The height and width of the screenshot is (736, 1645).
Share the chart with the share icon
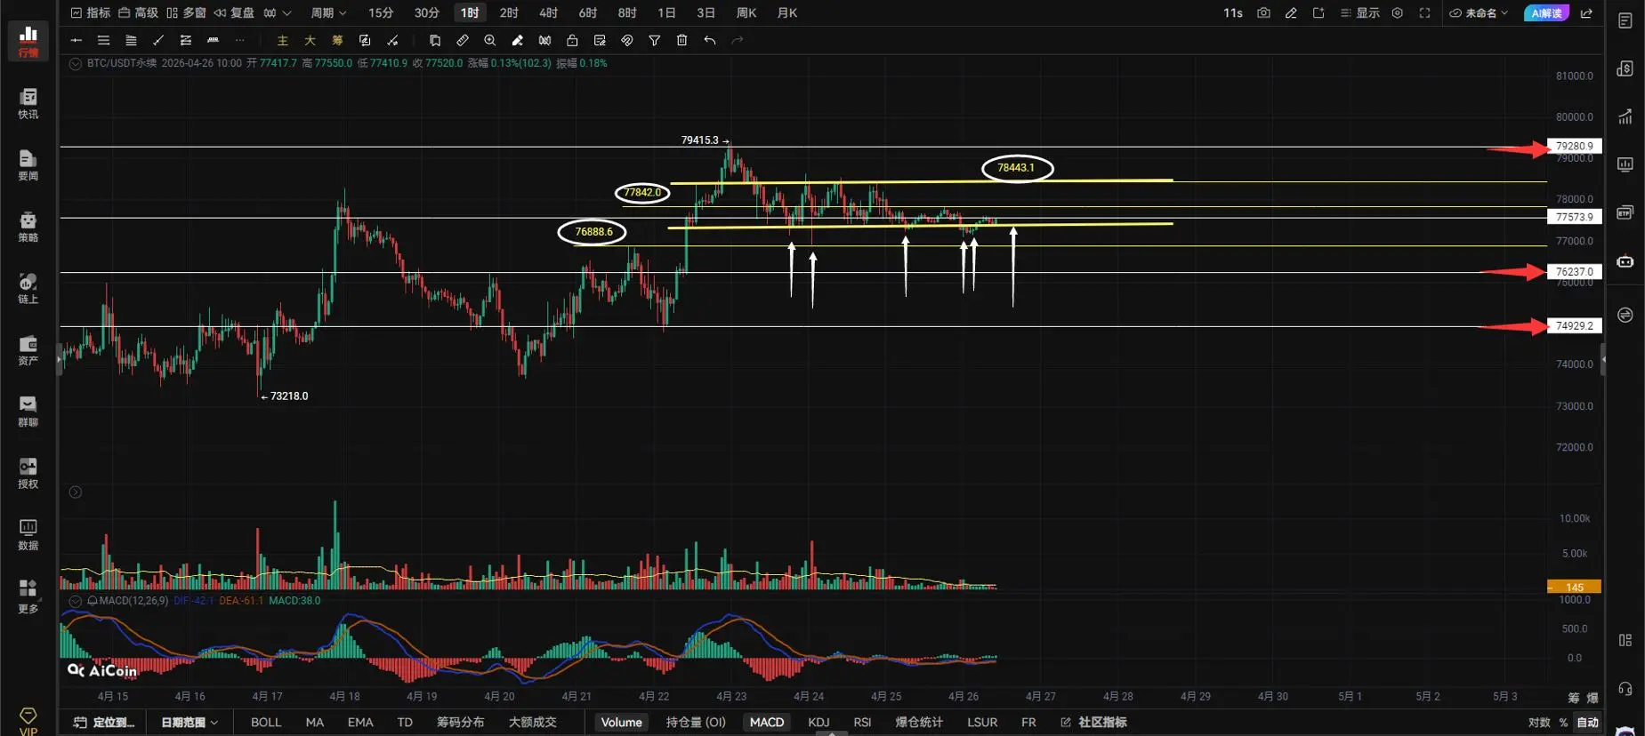(1586, 13)
